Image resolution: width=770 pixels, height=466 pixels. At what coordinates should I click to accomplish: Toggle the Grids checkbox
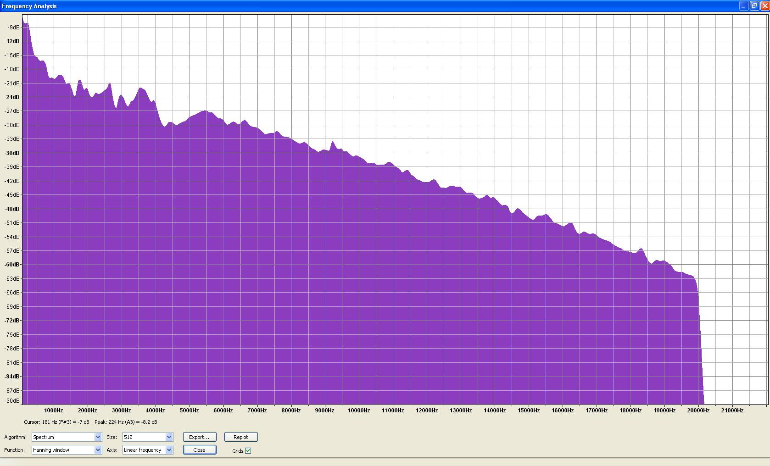248,451
